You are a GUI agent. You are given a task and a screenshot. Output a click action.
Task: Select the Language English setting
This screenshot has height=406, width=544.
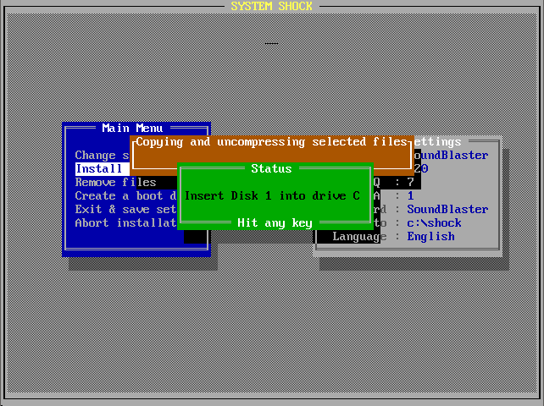[x=430, y=237]
